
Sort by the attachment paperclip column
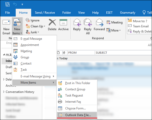click(64, 53)
